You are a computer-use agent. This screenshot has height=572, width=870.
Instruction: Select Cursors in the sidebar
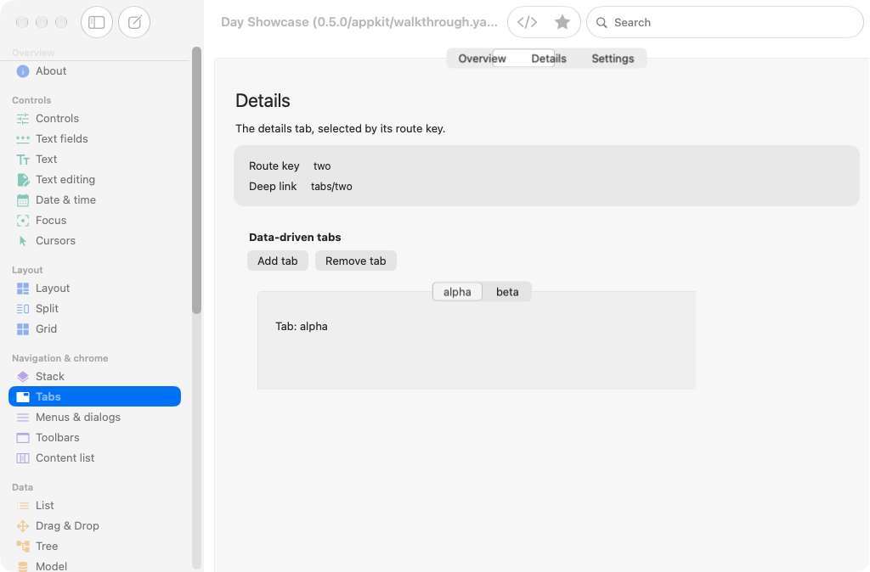pyautogui.click(x=95, y=241)
